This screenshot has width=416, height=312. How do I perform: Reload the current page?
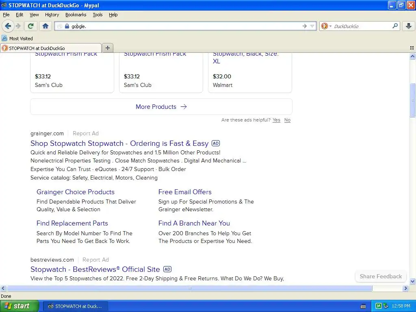coord(31,26)
